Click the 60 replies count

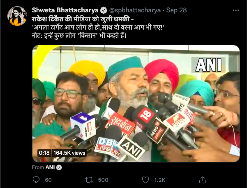(x=48, y=180)
